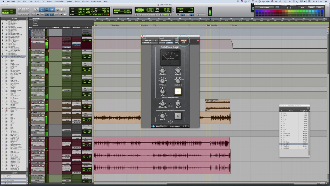Select the Selector tool

[x=47, y=10]
